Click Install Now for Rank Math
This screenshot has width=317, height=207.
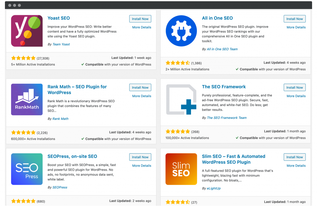(140, 88)
